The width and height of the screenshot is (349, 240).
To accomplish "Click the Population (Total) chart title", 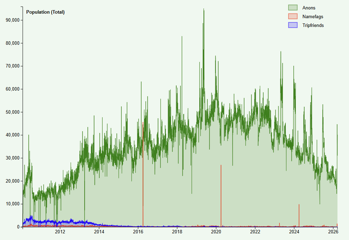I will click(x=45, y=12).
